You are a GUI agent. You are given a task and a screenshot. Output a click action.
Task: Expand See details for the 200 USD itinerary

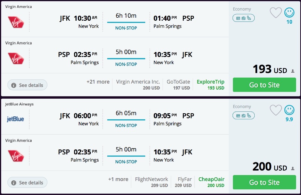tap(27, 183)
